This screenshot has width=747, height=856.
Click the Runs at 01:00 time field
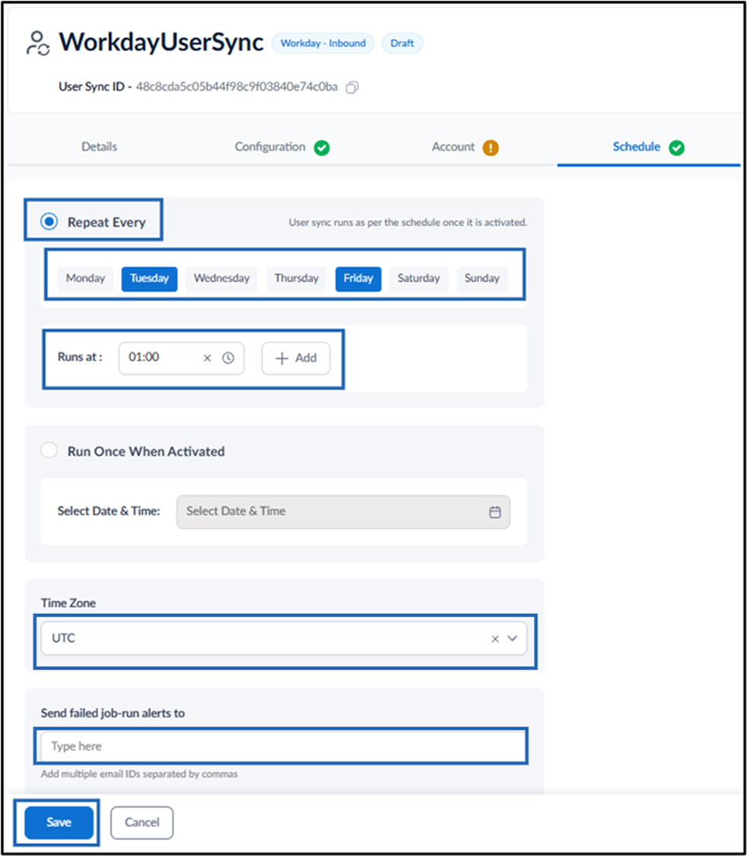coord(181,358)
